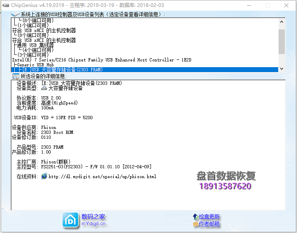Click the USB 2.00 protocol version value
Viewport: 297px width, 233px height.
(51, 98)
